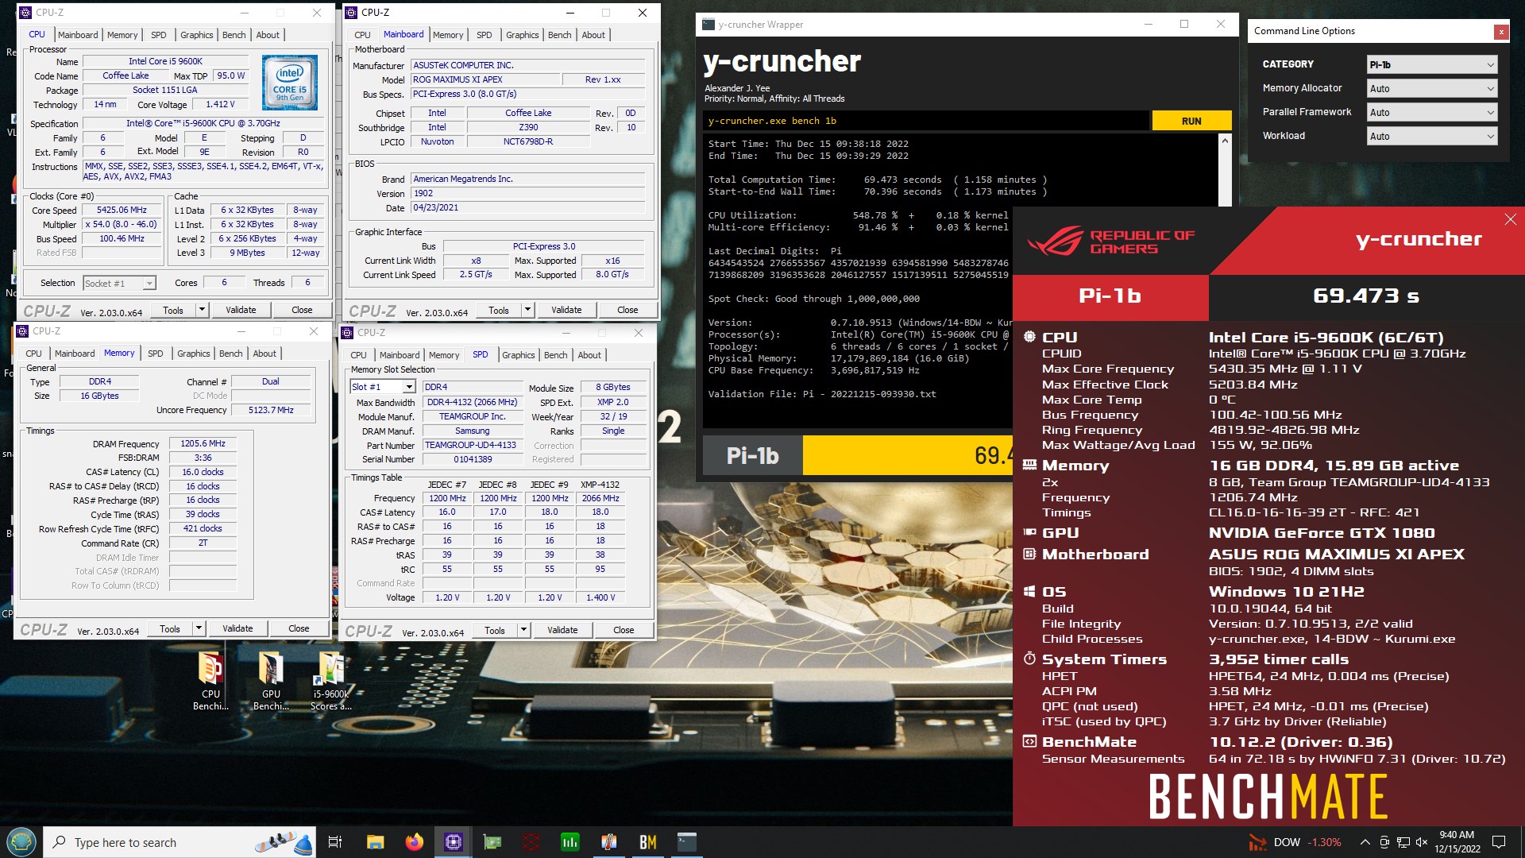Screen dimensions: 1525x858
Task: Expand Tools dropdown arrow in CPU-Z CPU window
Action: (x=202, y=310)
